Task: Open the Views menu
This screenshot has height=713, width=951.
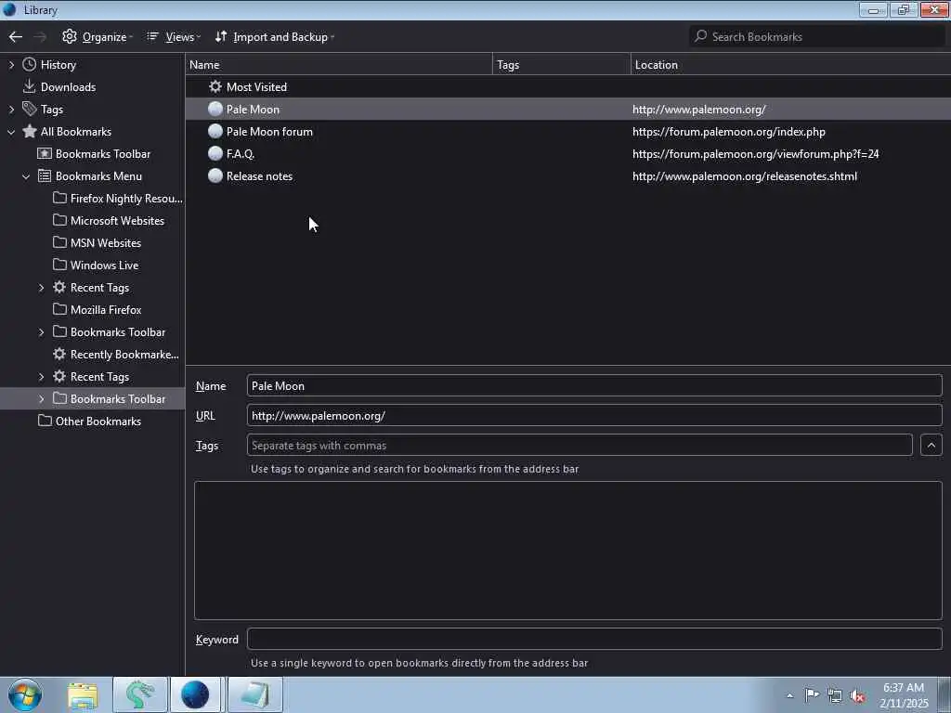Action: pyautogui.click(x=173, y=37)
